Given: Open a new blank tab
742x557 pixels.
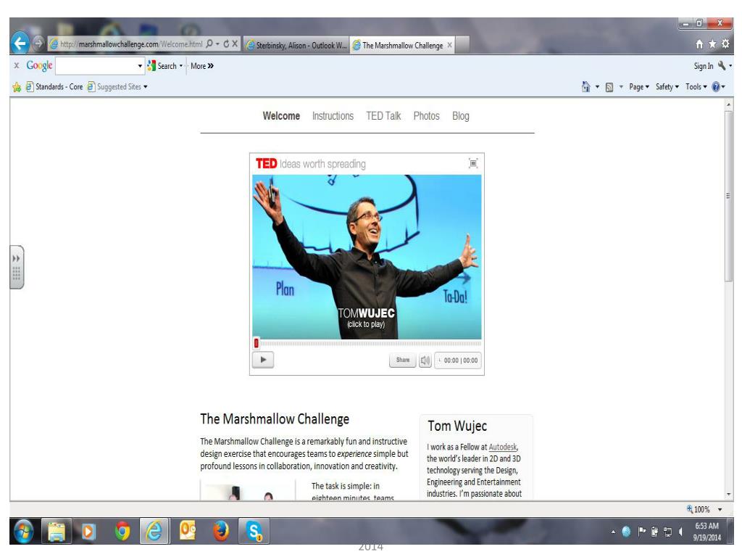Looking at the screenshot, I should coord(462,45).
